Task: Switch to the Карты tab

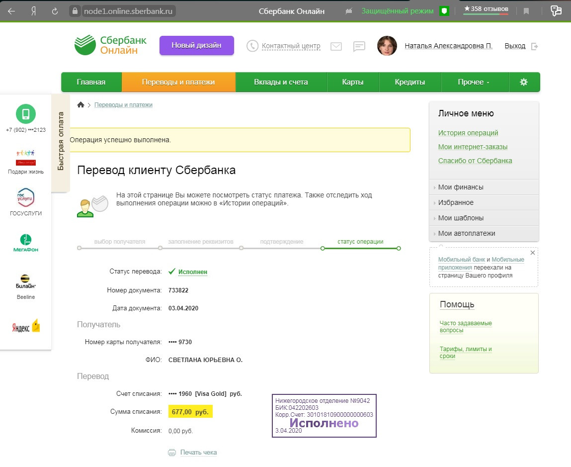Action: (353, 82)
